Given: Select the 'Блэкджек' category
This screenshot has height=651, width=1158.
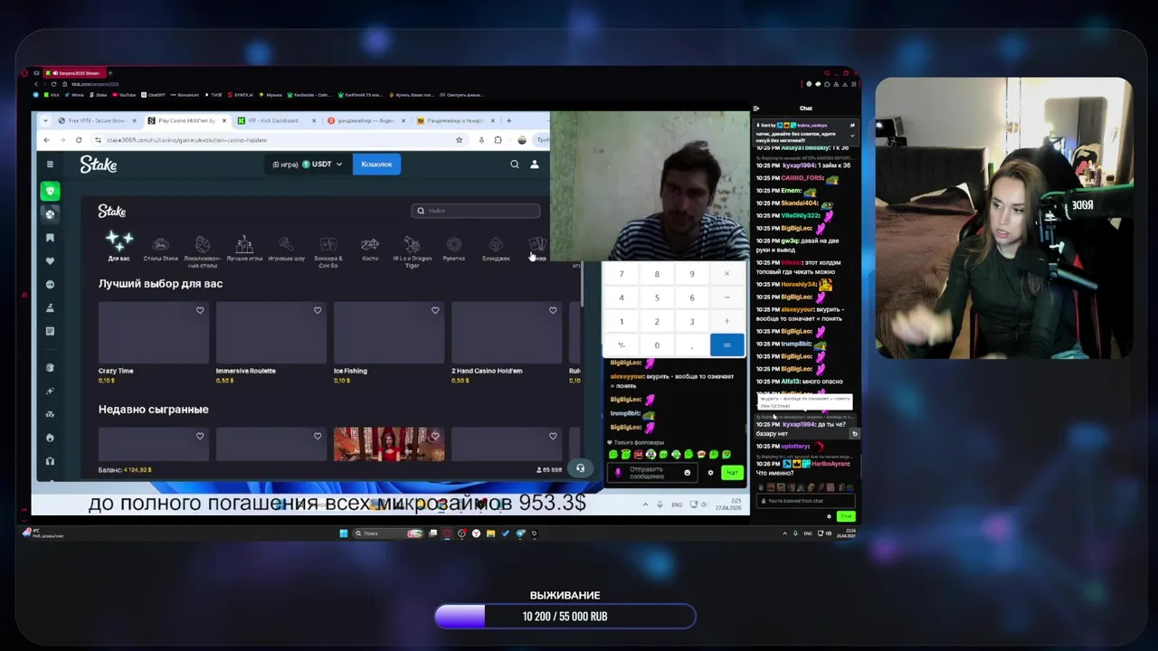Looking at the screenshot, I should [x=496, y=249].
